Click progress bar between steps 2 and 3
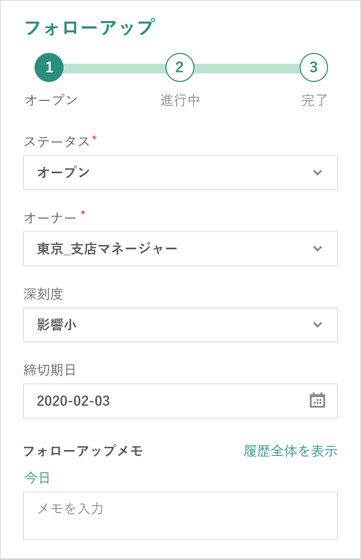 [x=247, y=69]
